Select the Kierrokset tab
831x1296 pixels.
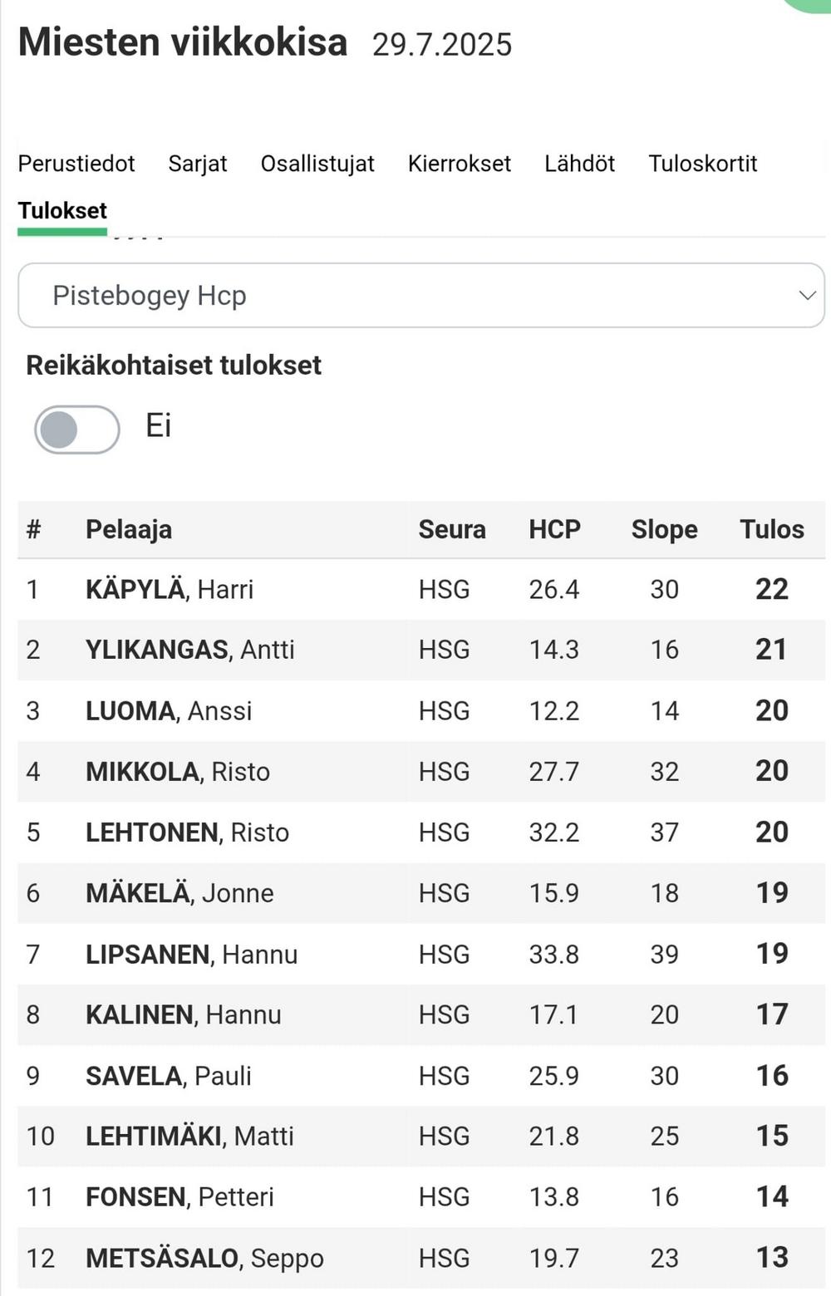[460, 164]
